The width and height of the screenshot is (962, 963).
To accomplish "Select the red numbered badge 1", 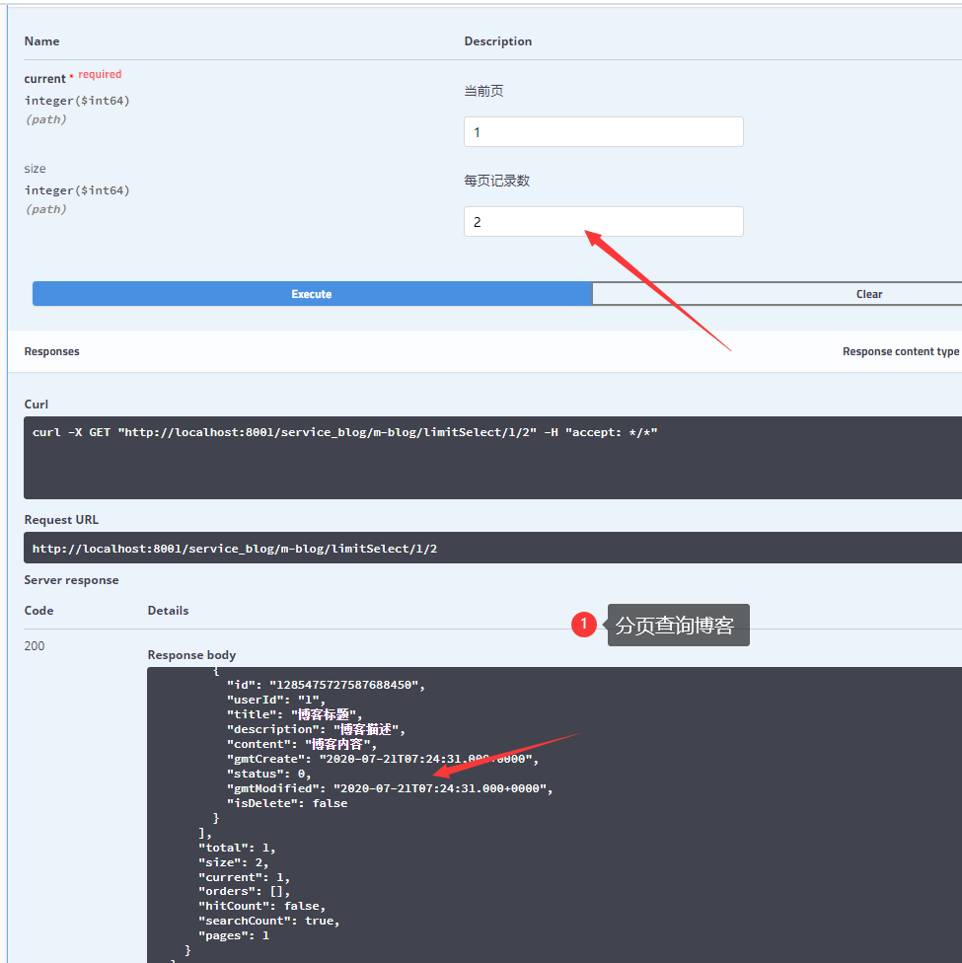I will point(583,624).
